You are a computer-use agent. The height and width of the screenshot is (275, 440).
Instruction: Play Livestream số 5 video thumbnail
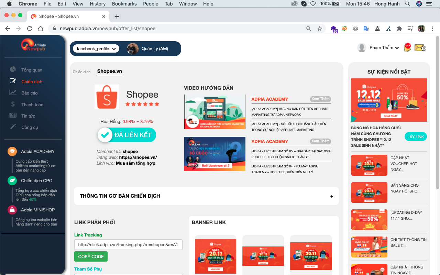[215, 154]
